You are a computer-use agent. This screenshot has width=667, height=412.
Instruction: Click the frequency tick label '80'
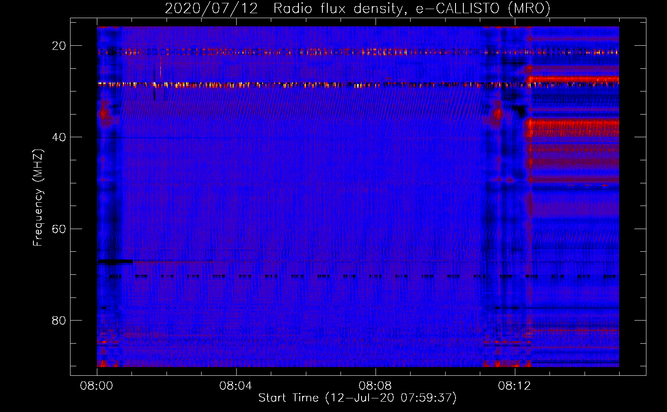pos(59,320)
